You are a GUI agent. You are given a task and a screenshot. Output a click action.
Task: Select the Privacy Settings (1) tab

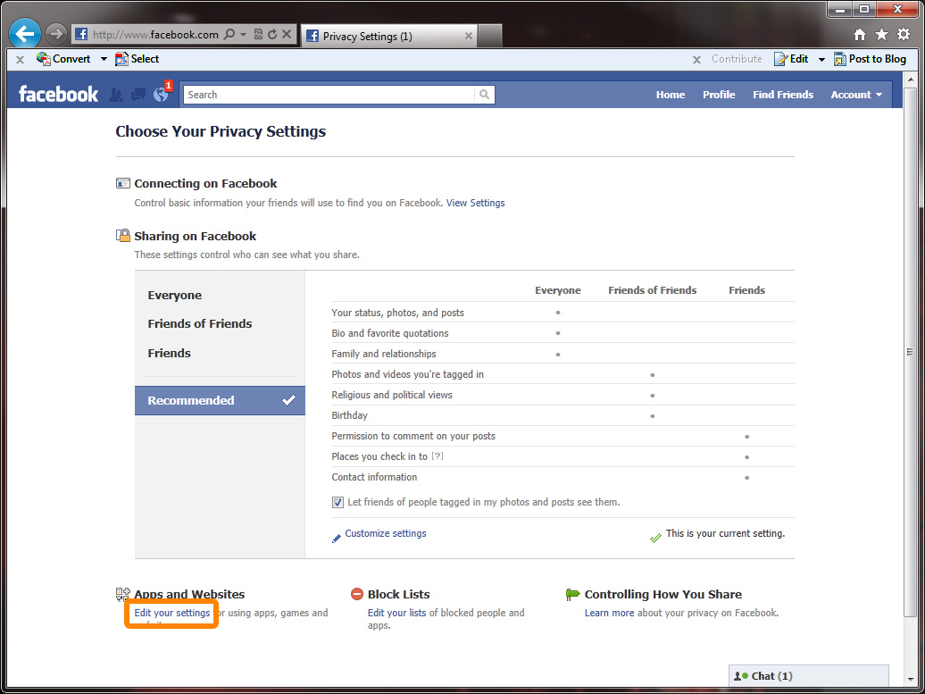387,36
